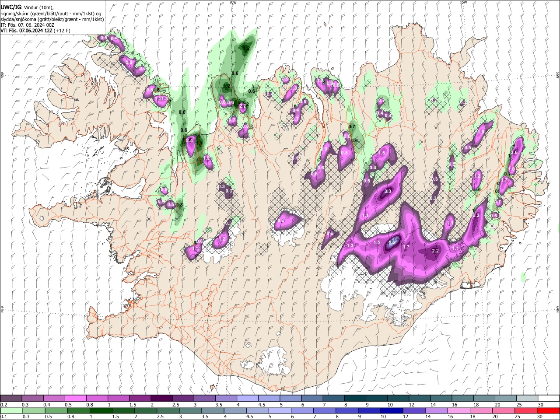Select the green swatch labeled 0.5 in the lower legend

coord(56,410)
